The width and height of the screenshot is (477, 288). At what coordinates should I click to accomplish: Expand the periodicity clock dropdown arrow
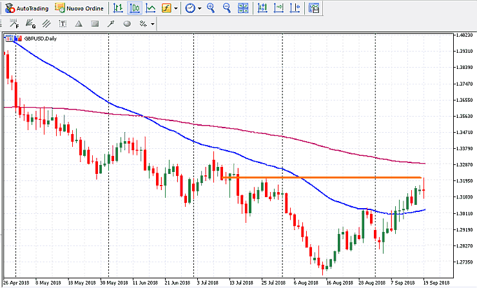point(200,8)
